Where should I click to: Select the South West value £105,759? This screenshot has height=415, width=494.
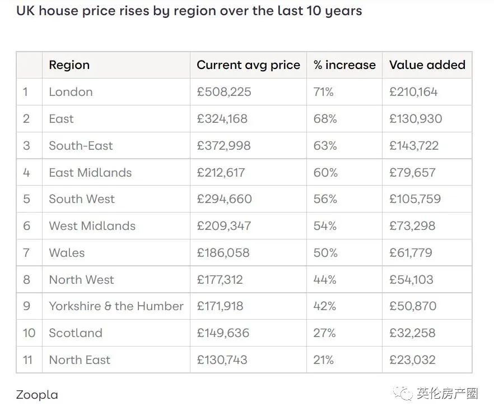click(415, 199)
